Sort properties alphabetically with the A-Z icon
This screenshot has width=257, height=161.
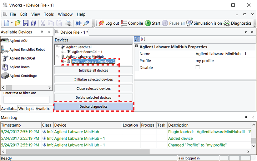pos(143,39)
